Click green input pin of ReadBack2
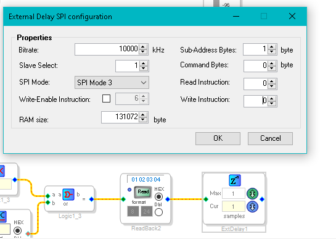Screen dimensions: 336x239 coord(123,199)
